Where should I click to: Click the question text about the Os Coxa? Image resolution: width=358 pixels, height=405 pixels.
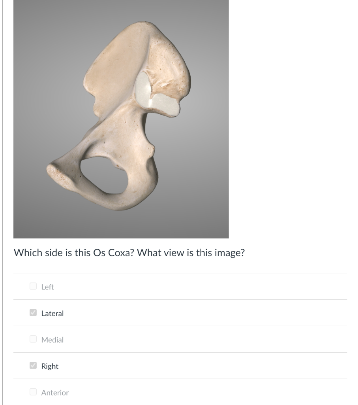point(129,252)
